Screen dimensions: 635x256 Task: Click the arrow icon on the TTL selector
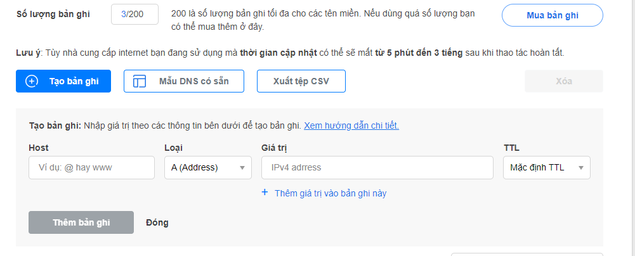(x=581, y=168)
